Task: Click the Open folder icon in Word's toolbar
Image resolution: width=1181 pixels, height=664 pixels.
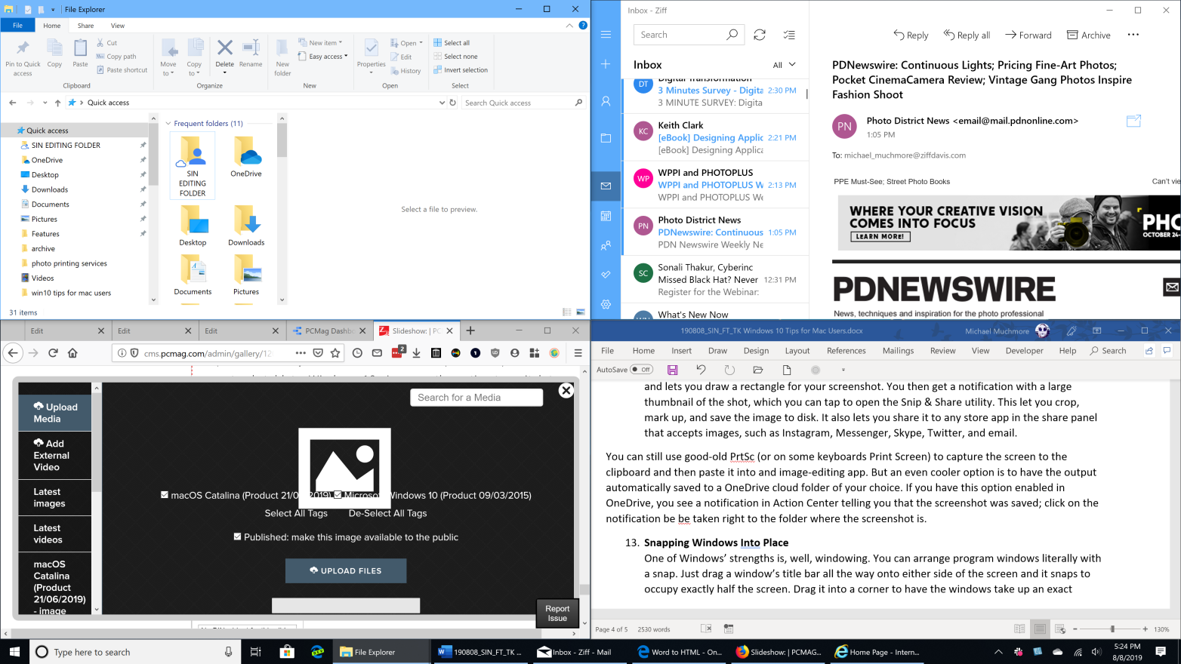Action: click(x=758, y=370)
